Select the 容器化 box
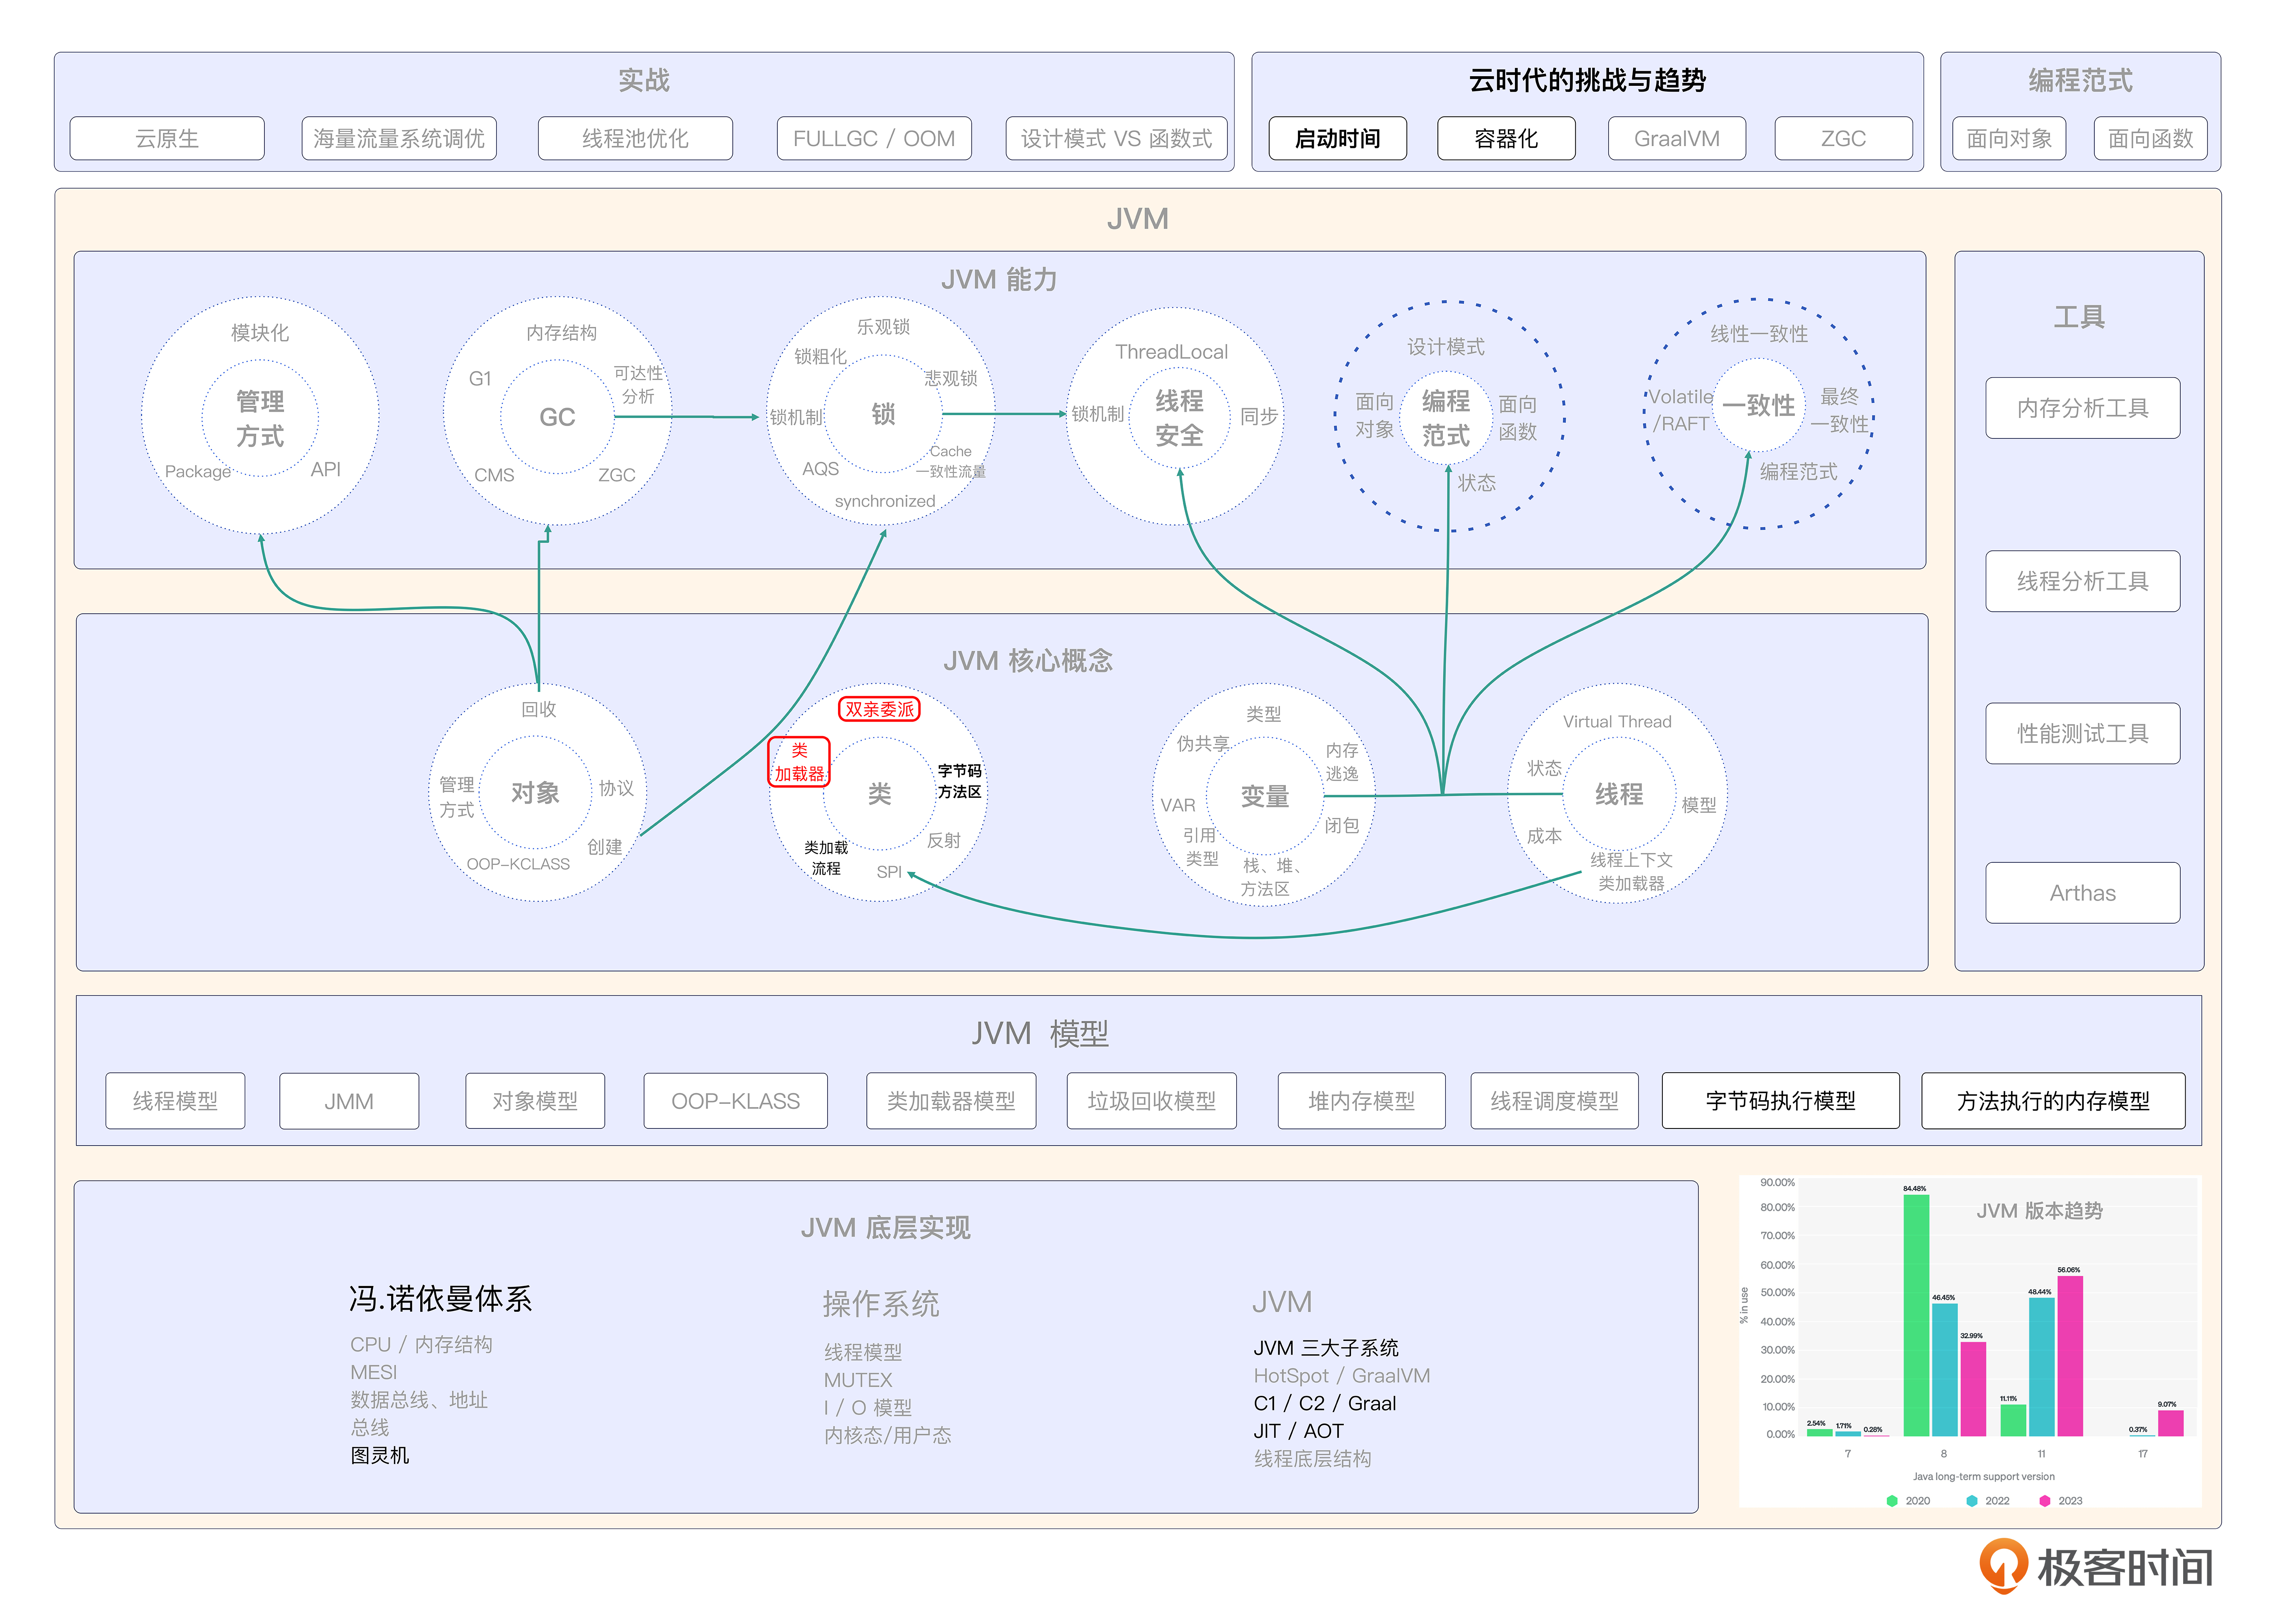2281x1624 pixels. click(1506, 138)
